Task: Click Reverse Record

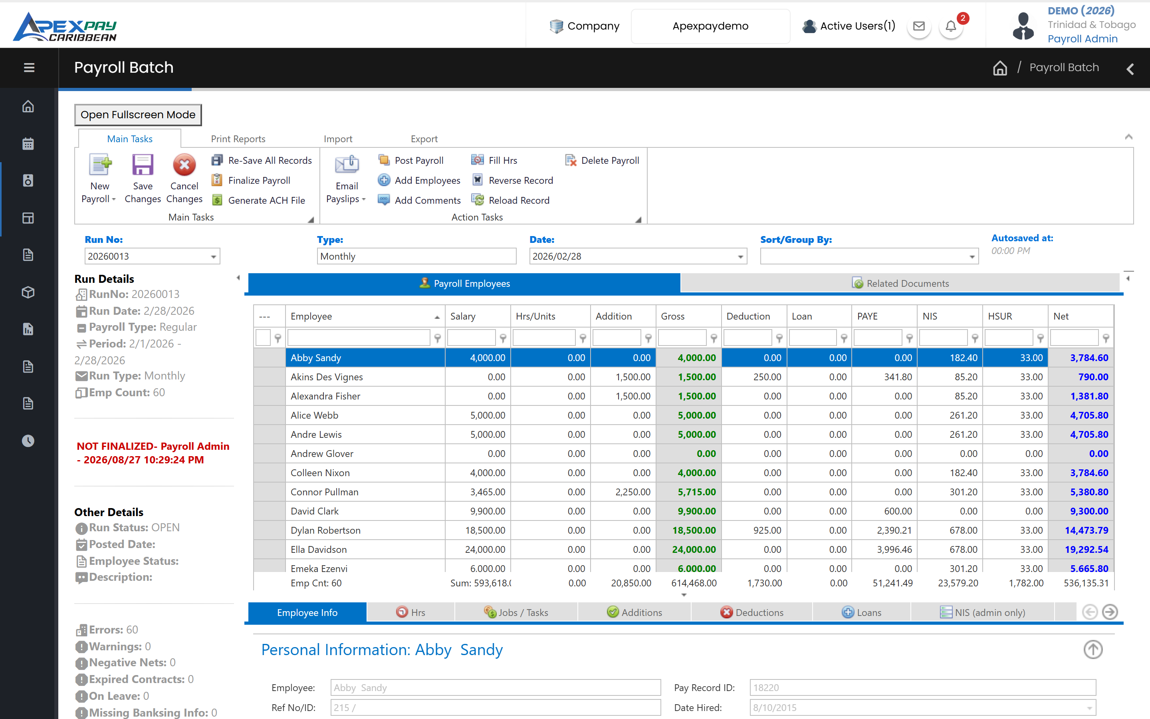Action: point(512,180)
